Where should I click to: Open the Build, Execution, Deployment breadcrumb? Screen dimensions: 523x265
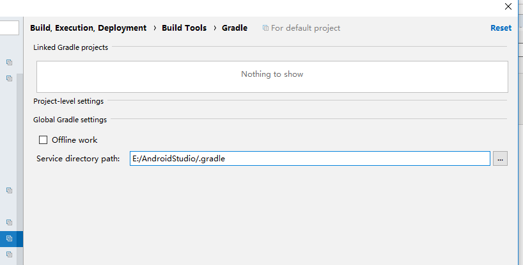(x=88, y=28)
